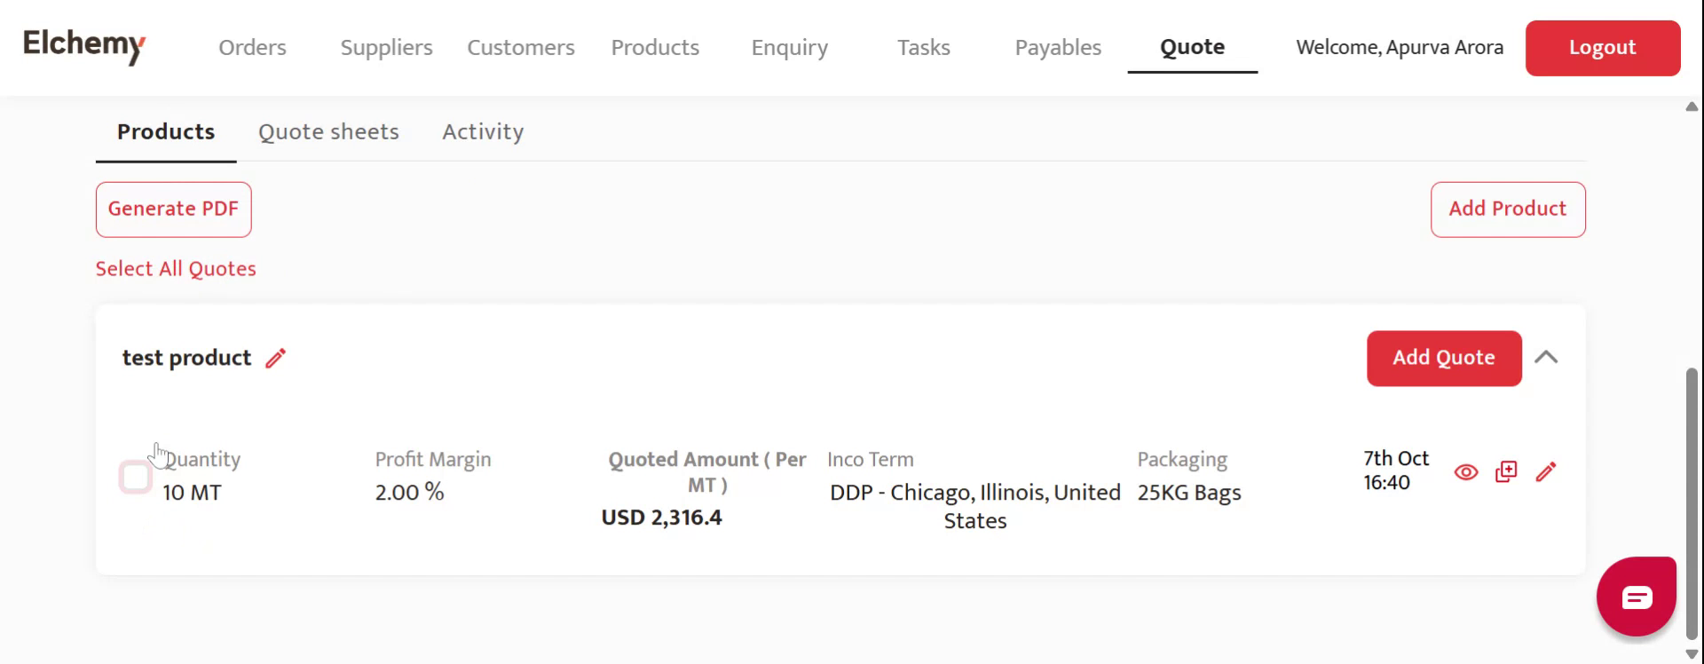Click the Elchemy logo

[84, 45]
